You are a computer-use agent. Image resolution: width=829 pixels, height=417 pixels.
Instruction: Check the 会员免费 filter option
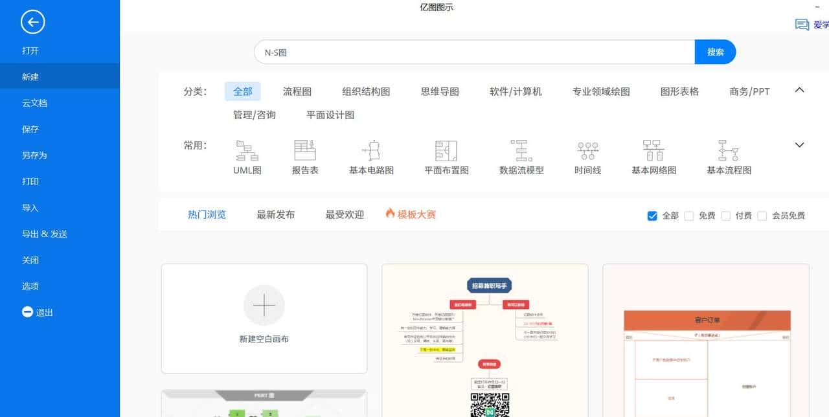coord(762,216)
